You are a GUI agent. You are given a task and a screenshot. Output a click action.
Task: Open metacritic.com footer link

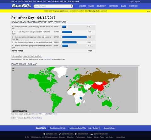[x=81, y=134]
